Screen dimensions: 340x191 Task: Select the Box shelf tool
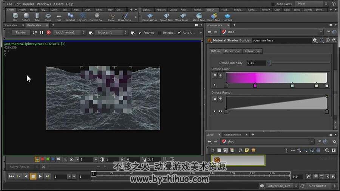pyautogui.click(x=15, y=17)
